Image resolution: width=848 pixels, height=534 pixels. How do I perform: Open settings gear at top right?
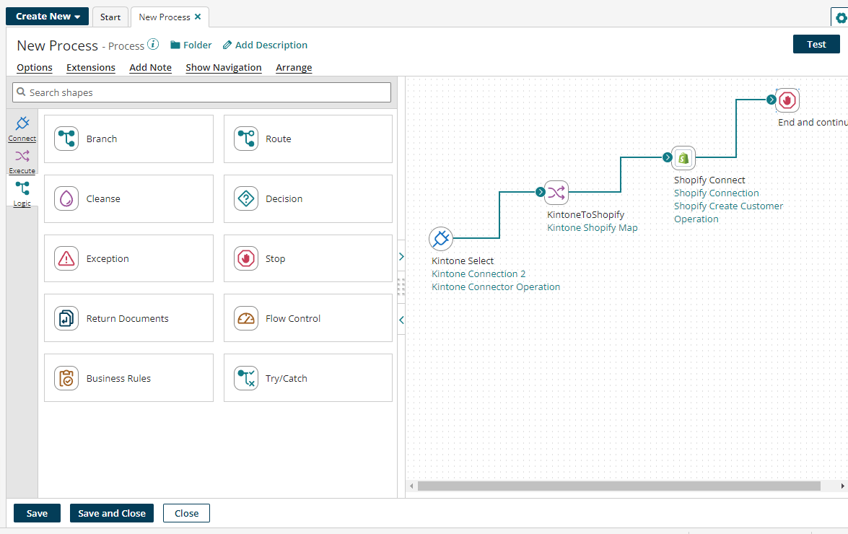coord(841,18)
